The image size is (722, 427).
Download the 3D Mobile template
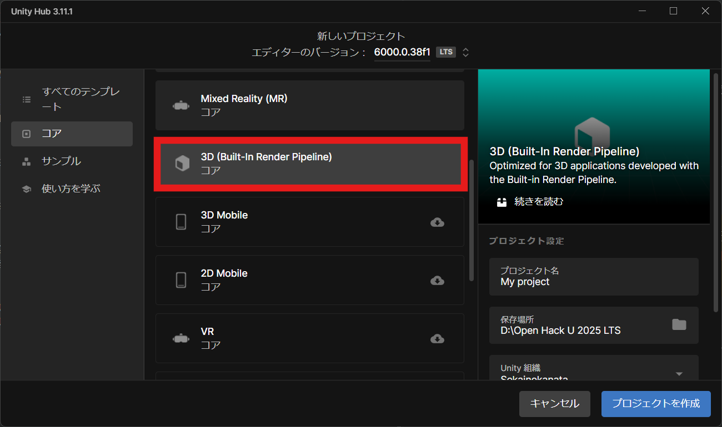pyautogui.click(x=438, y=222)
